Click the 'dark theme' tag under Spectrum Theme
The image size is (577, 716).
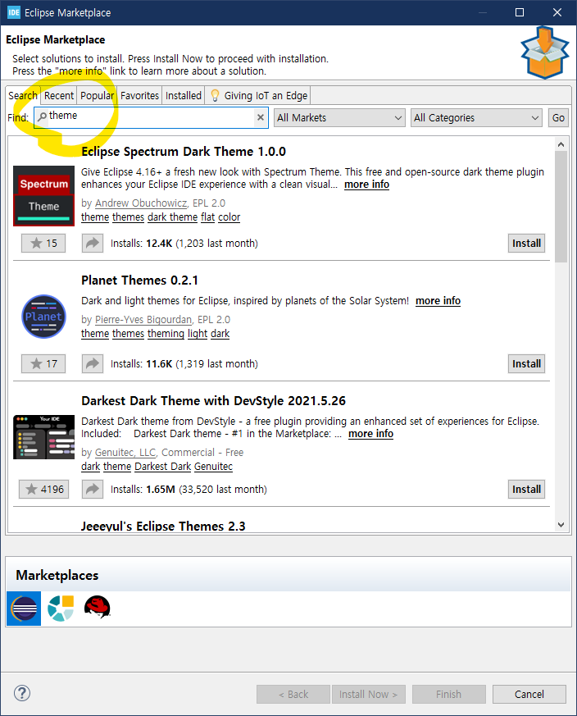pyautogui.click(x=173, y=217)
